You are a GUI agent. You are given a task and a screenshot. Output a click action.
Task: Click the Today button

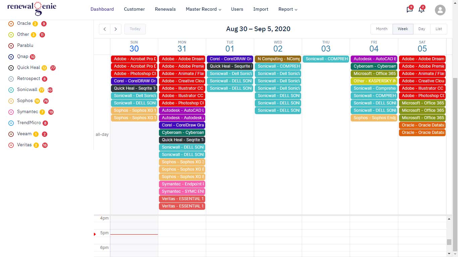click(x=135, y=29)
